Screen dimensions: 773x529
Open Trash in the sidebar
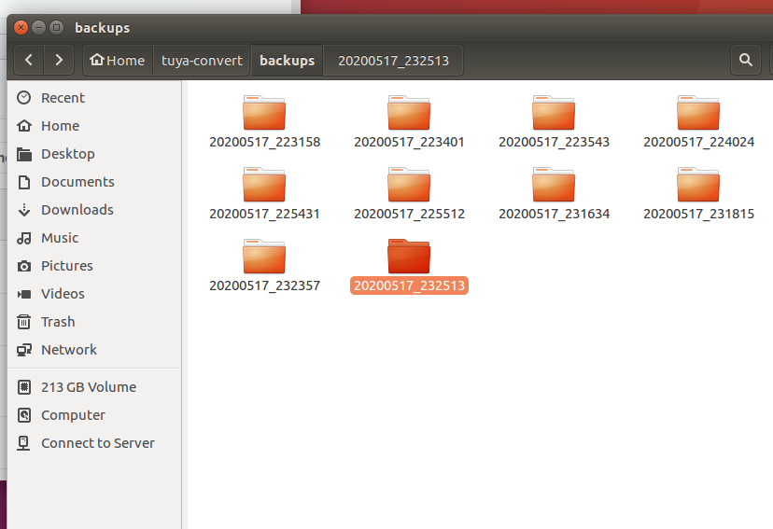tap(94, 322)
